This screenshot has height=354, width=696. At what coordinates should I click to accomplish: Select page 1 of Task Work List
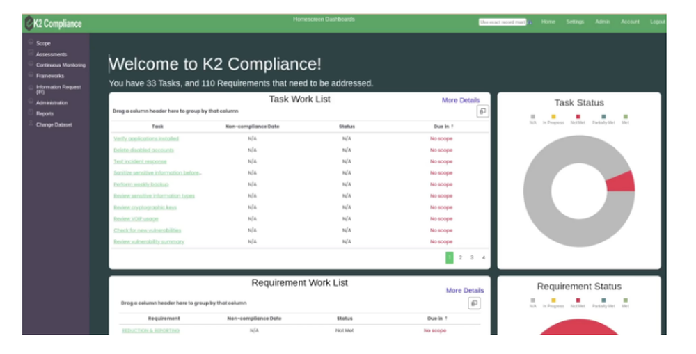449,257
